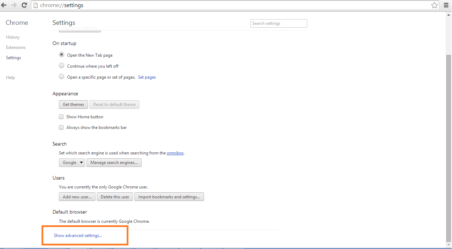Open Extensions in the left sidebar
The height and width of the screenshot is (249, 452).
point(16,47)
